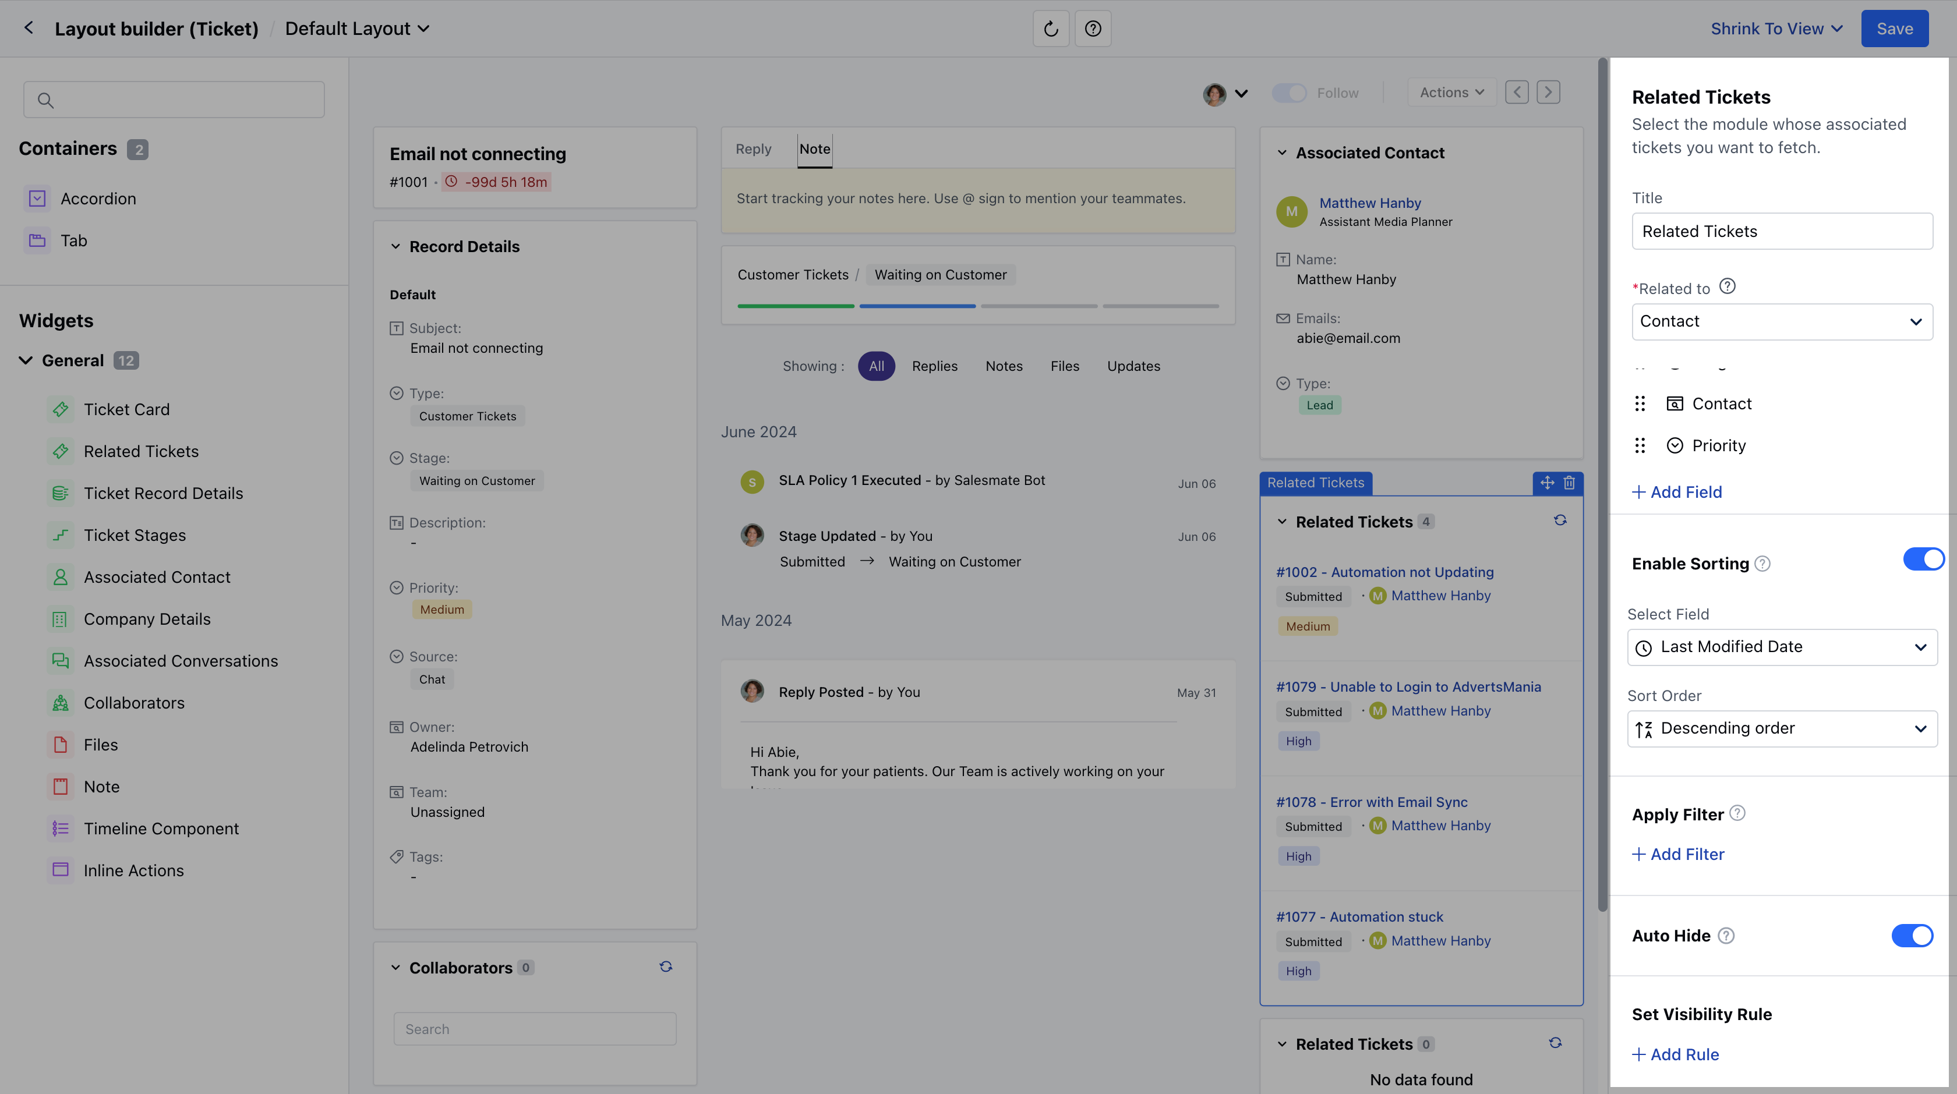Open the Last Modified Date field dropdown
Image resolution: width=1957 pixels, height=1094 pixels.
[x=1782, y=647]
